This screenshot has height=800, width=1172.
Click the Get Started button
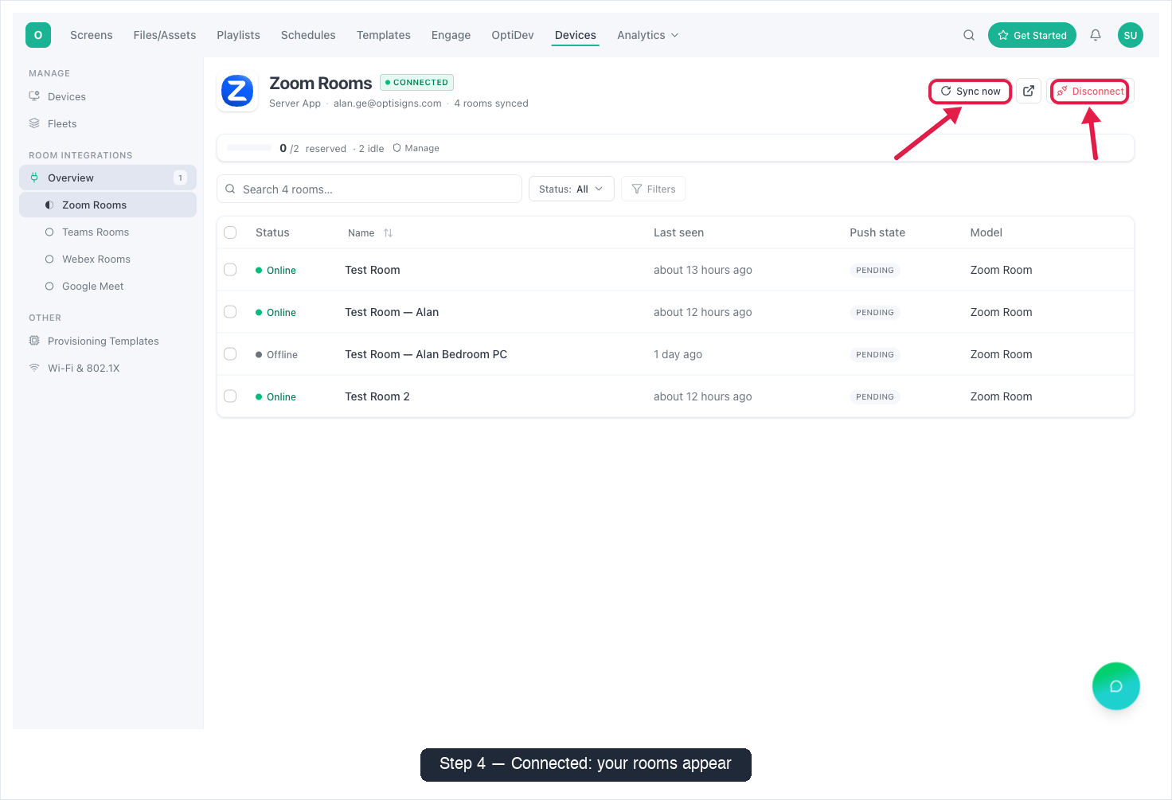coord(1032,35)
